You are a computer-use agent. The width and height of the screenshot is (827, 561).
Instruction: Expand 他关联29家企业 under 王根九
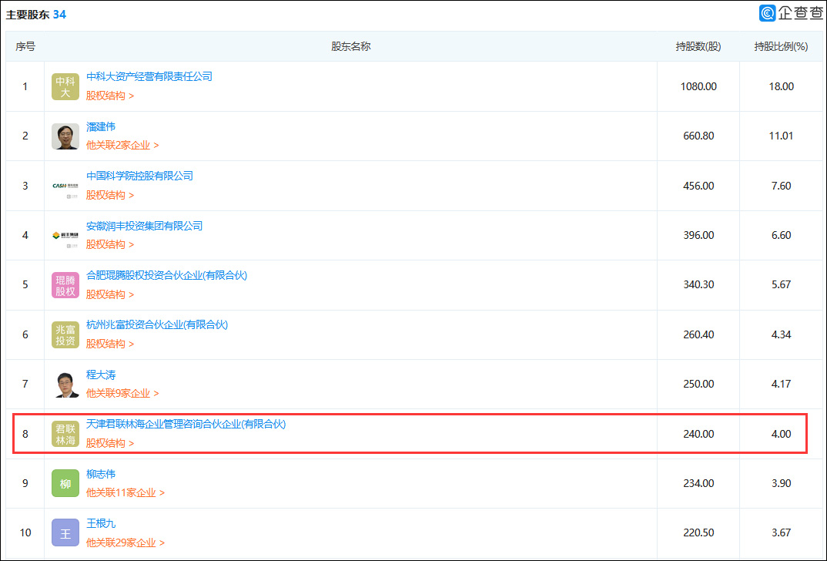pos(126,543)
